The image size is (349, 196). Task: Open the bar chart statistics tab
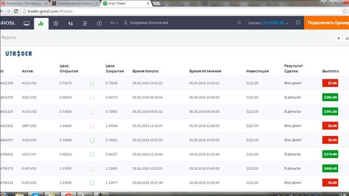point(41,23)
